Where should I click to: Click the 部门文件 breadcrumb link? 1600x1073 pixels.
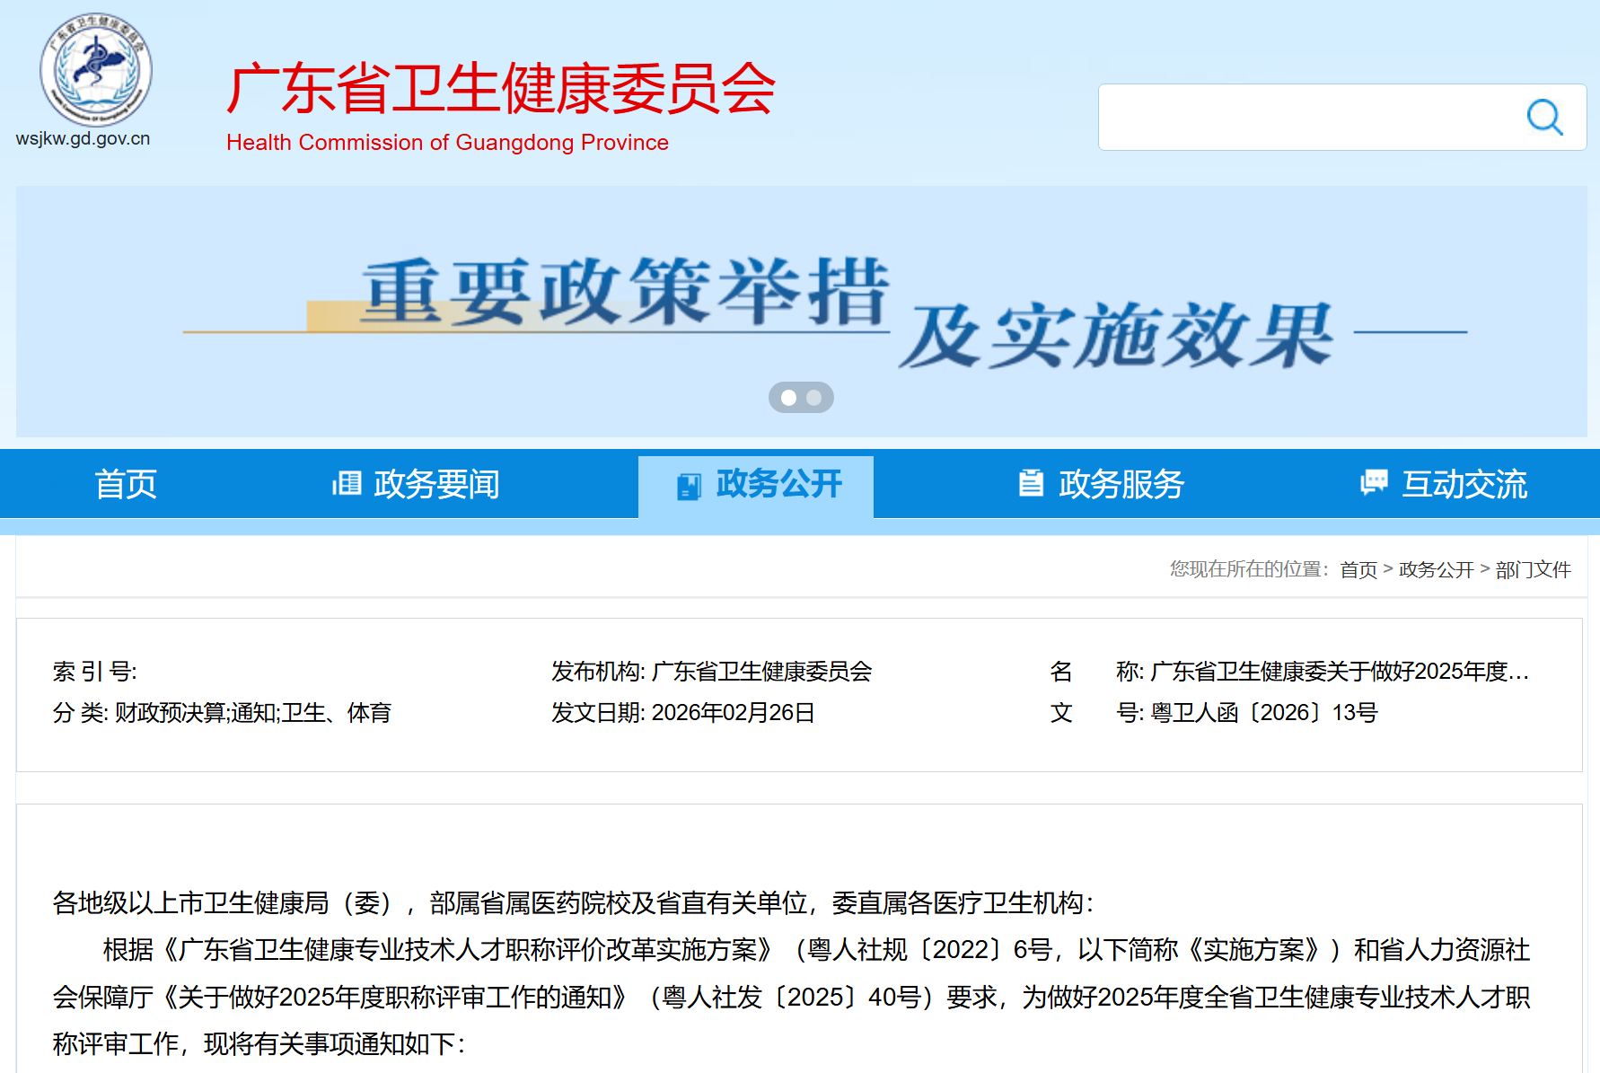1533,569
